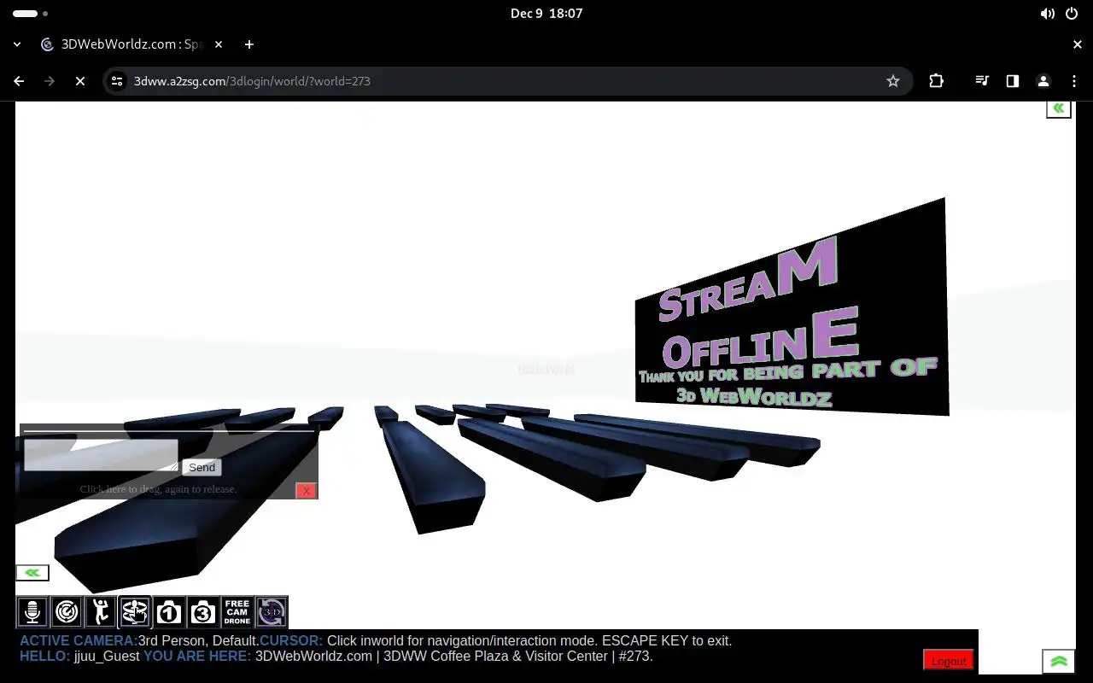Collapse the top-right green chevron panel

click(x=1059, y=108)
